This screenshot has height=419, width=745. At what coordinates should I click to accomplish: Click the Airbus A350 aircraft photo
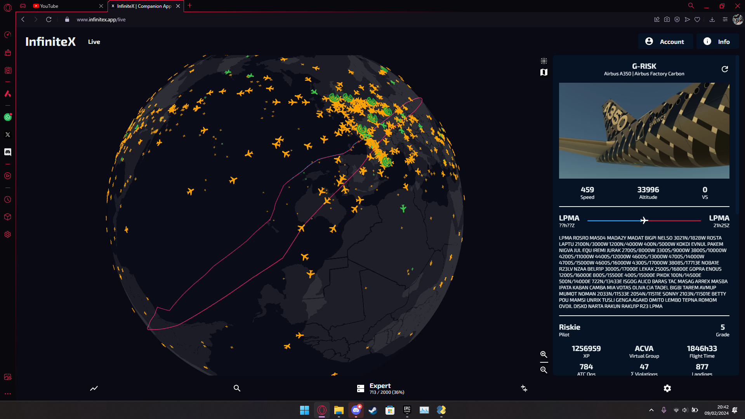pos(644,130)
